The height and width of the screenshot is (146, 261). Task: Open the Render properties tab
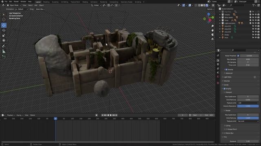pos(218,60)
